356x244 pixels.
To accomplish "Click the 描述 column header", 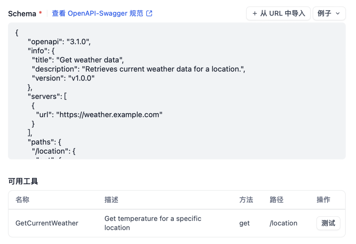I will pos(111,200).
